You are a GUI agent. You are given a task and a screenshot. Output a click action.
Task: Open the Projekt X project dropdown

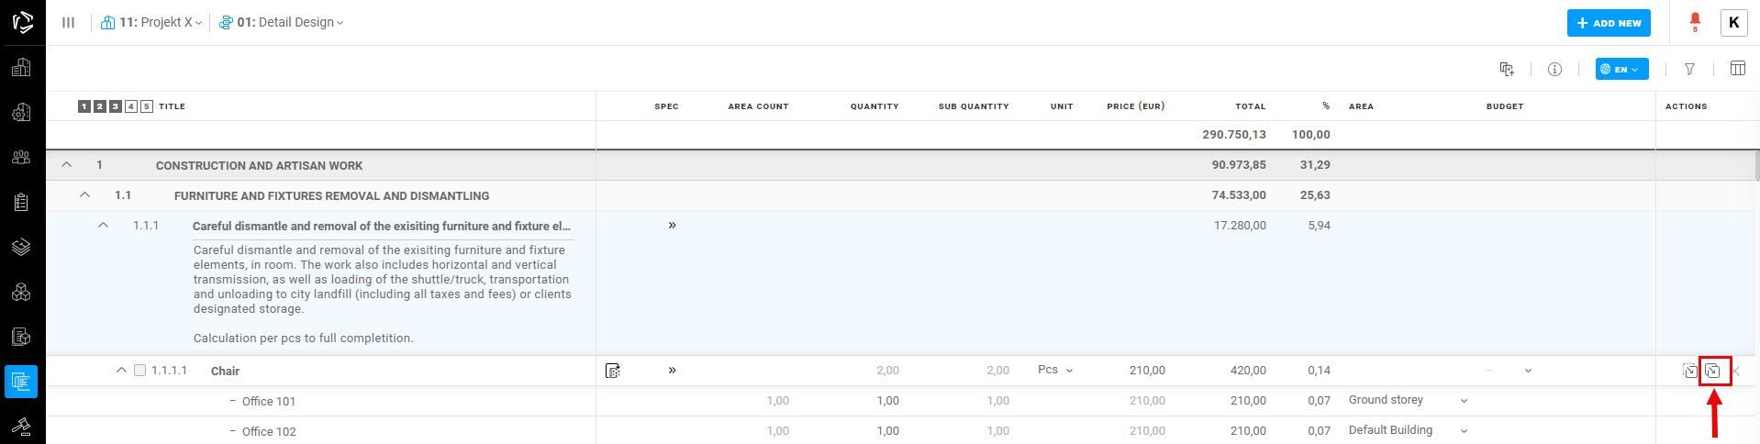coord(152,22)
